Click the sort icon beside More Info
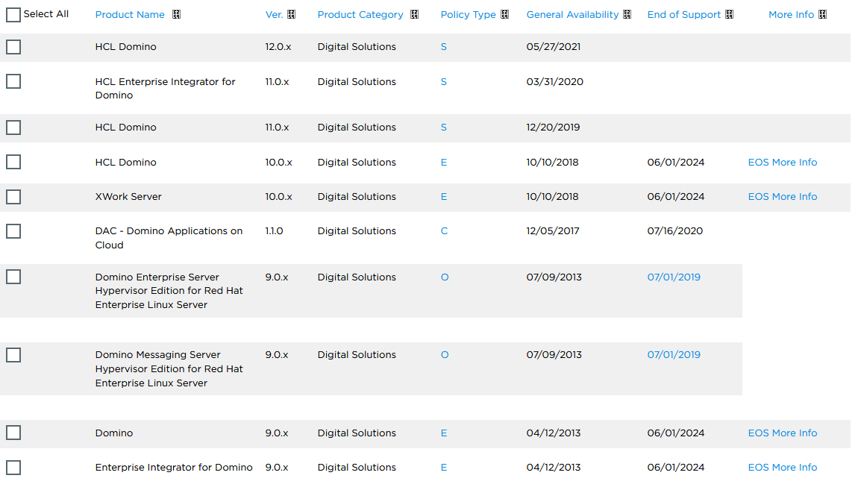 823,15
